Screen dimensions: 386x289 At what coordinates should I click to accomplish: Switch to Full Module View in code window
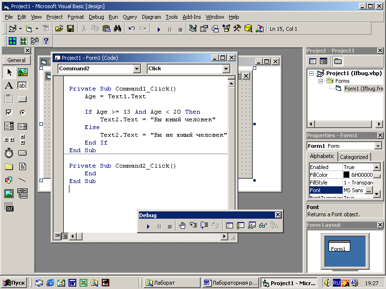(x=65, y=236)
